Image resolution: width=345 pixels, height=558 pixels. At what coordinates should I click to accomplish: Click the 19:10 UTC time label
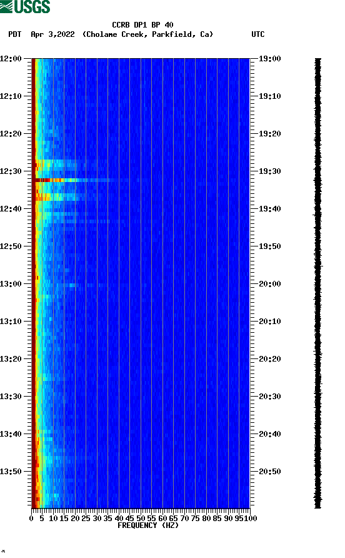270,96
